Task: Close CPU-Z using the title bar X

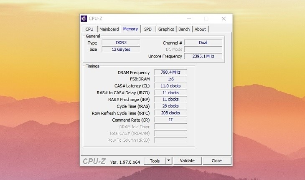Action: pos(224,19)
